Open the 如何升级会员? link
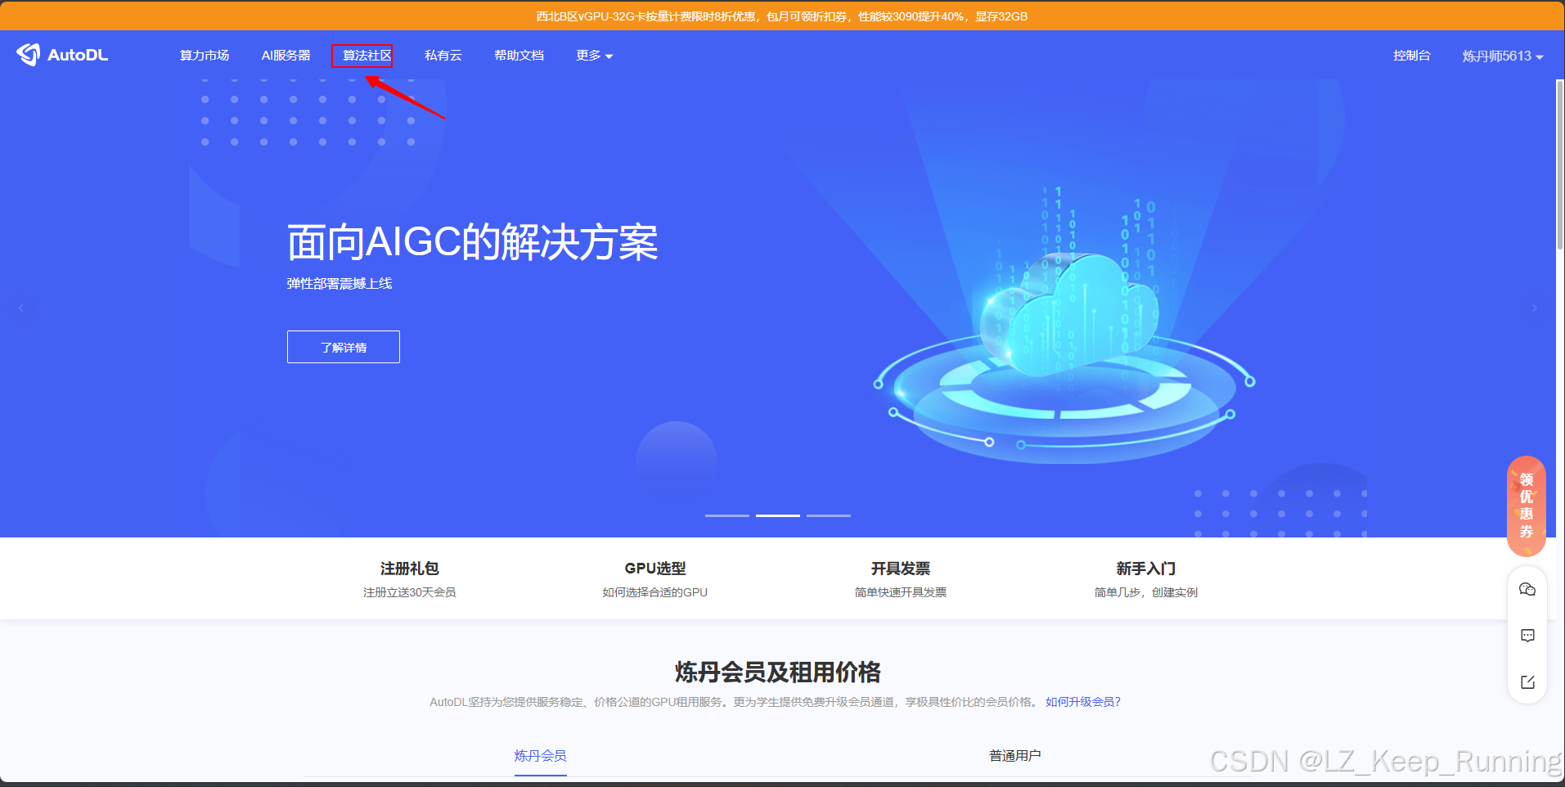This screenshot has width=1565, height=787. tap(1082, 702)
